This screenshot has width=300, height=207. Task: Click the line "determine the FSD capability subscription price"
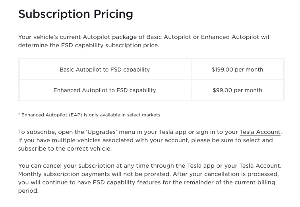89,45
